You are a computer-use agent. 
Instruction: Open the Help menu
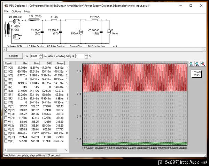pyautogui.click(x=27, y=12)
